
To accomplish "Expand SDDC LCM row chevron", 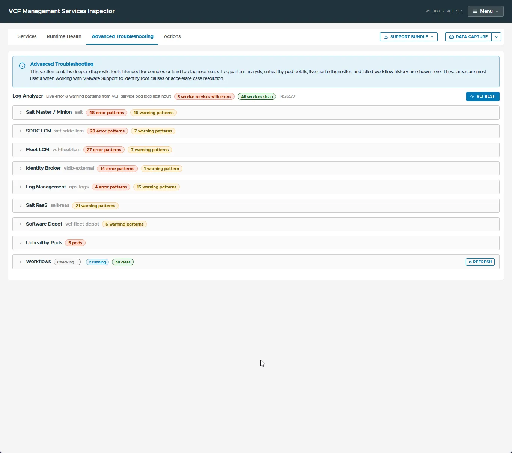I will coord(21,131).
